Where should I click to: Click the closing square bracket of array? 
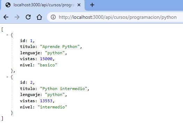click(2, 119)
